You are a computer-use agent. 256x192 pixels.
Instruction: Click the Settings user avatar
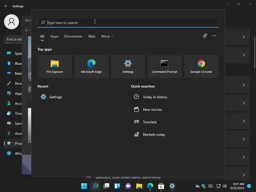(x=11, y=22)
